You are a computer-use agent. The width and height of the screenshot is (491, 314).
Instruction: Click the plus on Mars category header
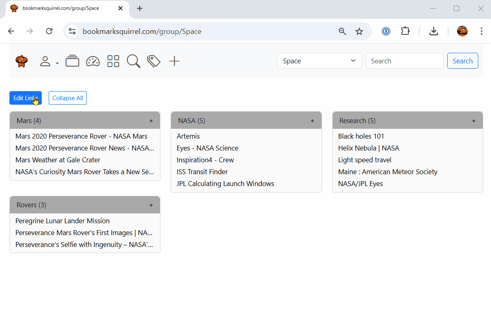tap(151, 121)
